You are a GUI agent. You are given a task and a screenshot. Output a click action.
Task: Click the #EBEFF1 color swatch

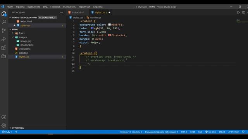point(109,25)
